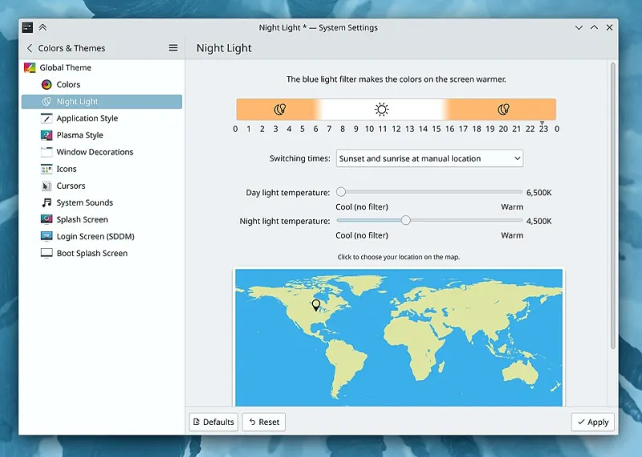The image size is (642, 457).
Task: Click the current time marker above hour 23
Action: point(542,123)
